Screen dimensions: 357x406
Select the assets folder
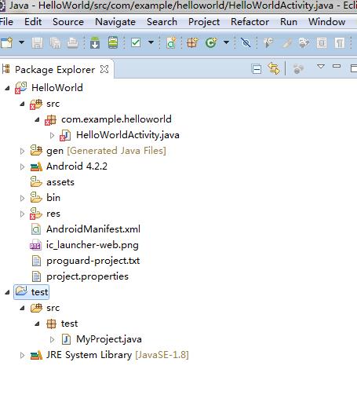[x=60, y=182]
